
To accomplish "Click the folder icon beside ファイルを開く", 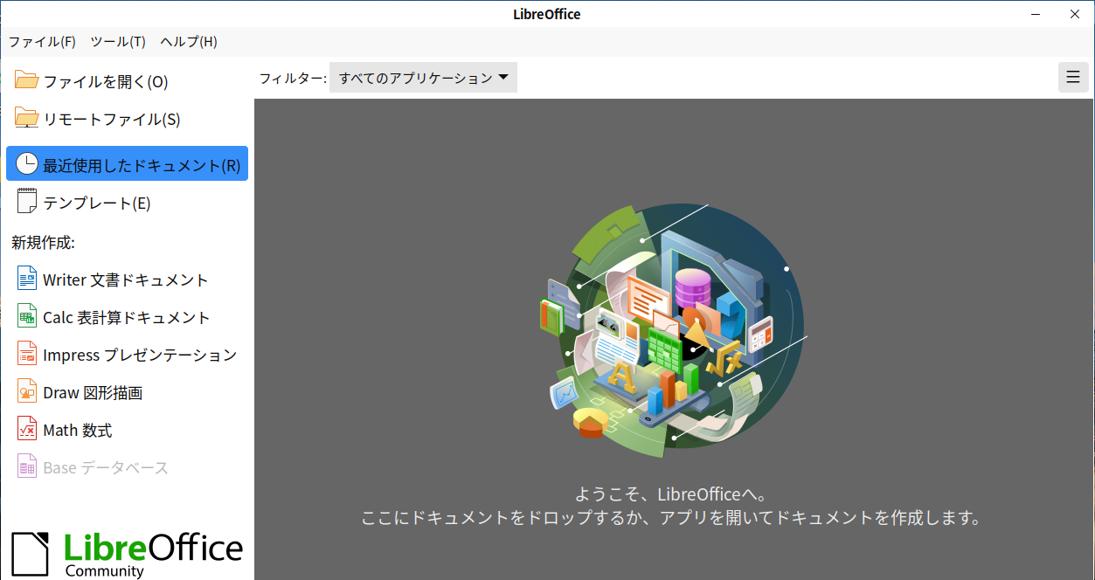I will [27, 81].
